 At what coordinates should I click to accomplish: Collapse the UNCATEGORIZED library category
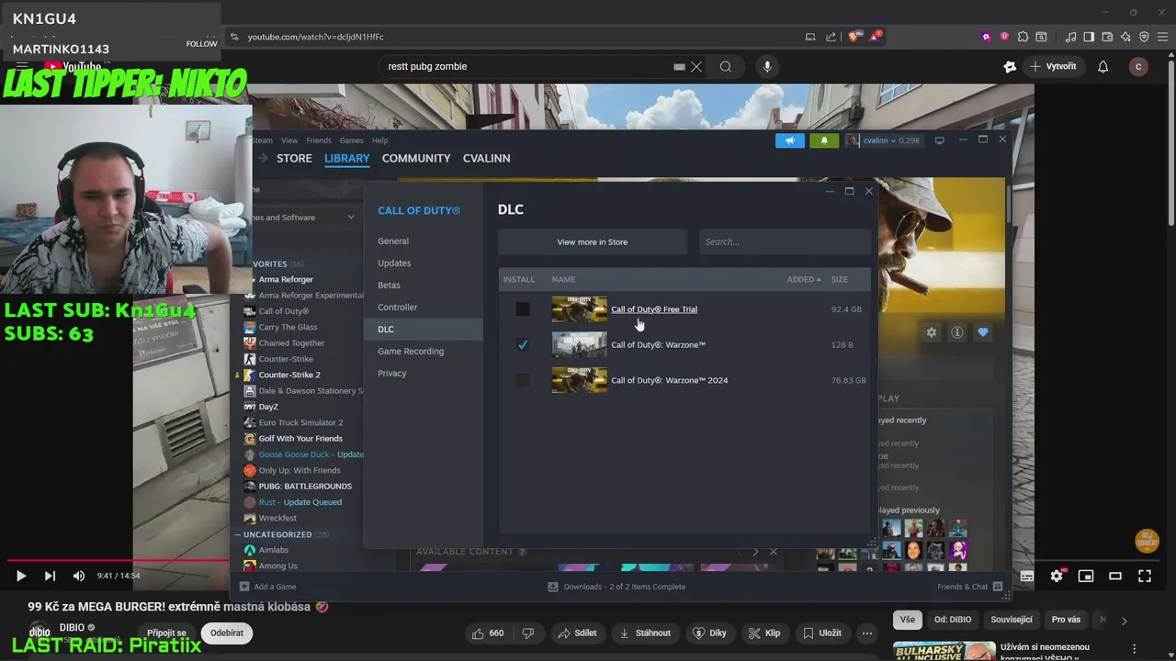click(238, 534)
